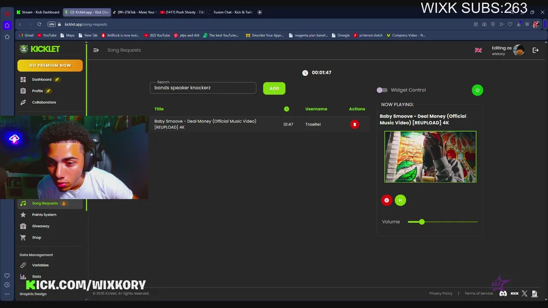Reload the page

coord(39,24)
